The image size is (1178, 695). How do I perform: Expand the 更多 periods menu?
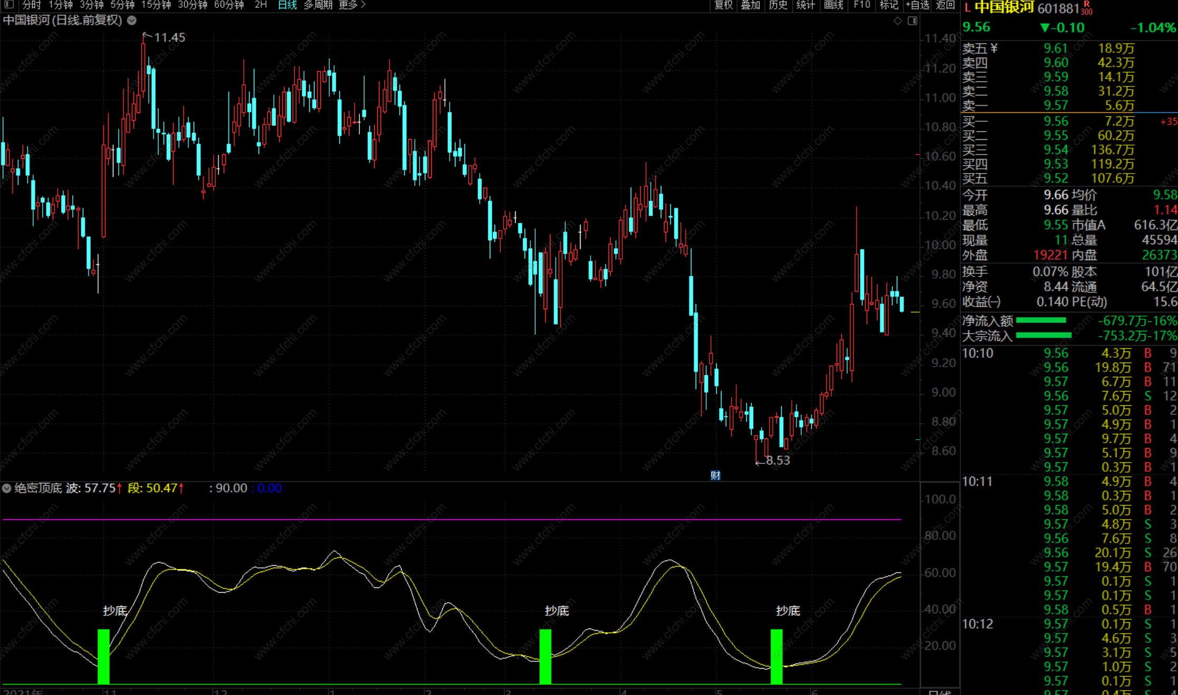(x=351, y=5)
